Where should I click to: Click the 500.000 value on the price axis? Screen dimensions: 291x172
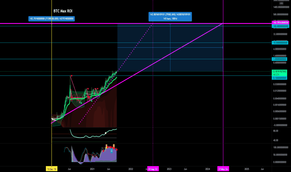click(281, 14)
